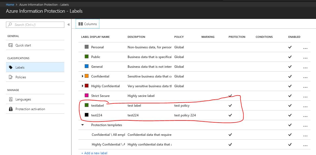316x155 pixels.
Task: Open the ellipsis menu for Confidential row
Action: pyautogui.click(x=305, y=77)
